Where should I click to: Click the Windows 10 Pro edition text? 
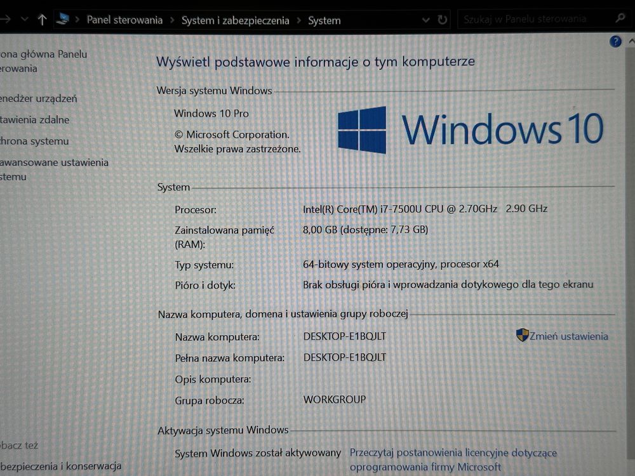[211, 114]
